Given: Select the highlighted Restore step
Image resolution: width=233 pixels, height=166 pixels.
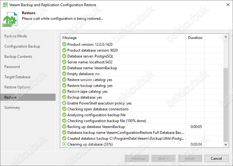Looking at the screenshot, I should [28, 97].
